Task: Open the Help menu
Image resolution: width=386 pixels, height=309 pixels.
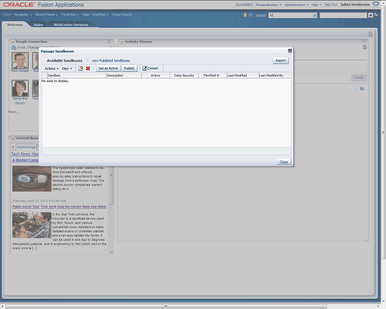Action: 316,5
